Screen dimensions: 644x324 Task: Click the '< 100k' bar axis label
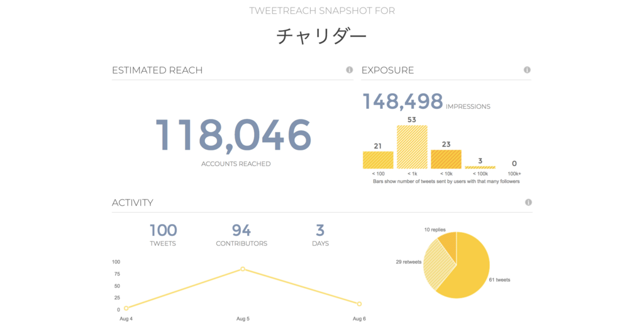click(x=480, y=174)
